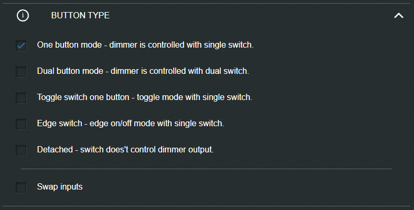Collapse the BUTTON TYPE section chevron

point(399,16)
